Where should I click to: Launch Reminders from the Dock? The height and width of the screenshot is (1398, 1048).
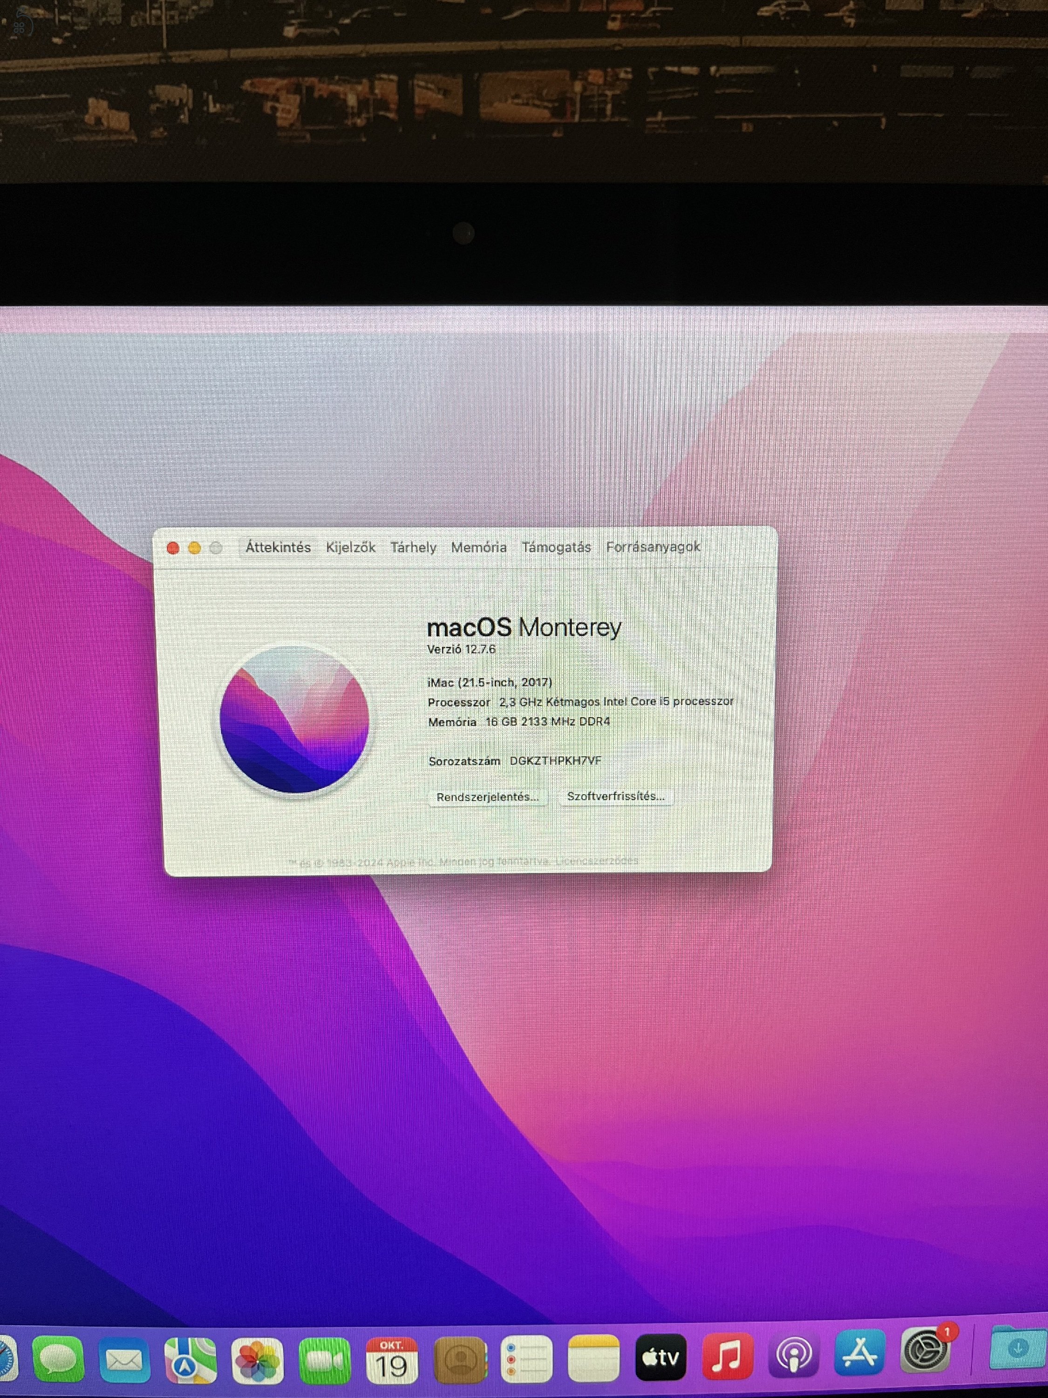(527, 1358)
